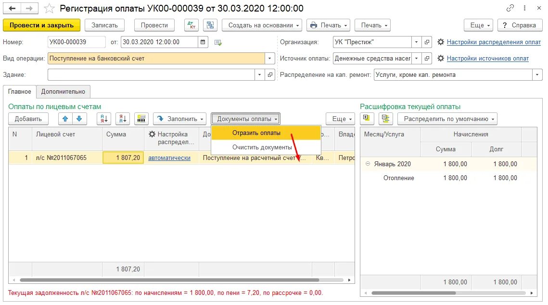
Task: Expand Источник оплаты dropdown arrow
Action: point(416,58)
